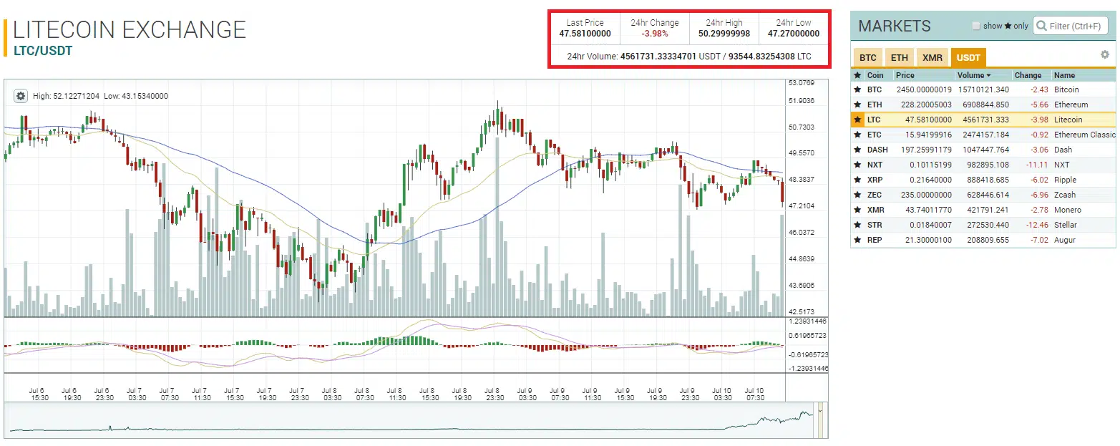
Task: Favorite DASH using its star icon
Action: (x=857, y=150)
